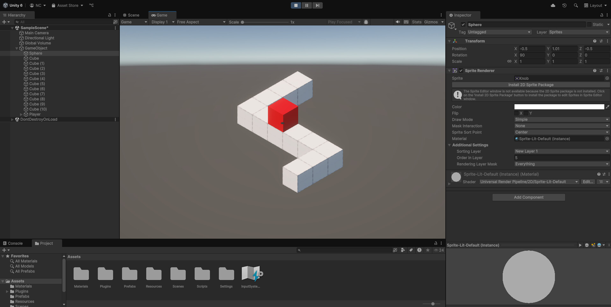
Task: Switch to the Console tab
Action: [15, 243]
